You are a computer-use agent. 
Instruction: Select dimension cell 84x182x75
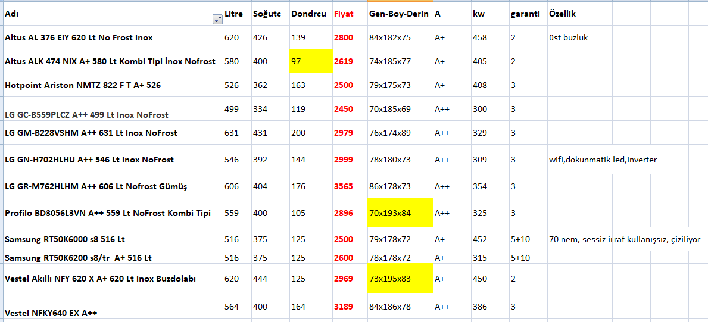pyautogui.click(x=400, y=37)
